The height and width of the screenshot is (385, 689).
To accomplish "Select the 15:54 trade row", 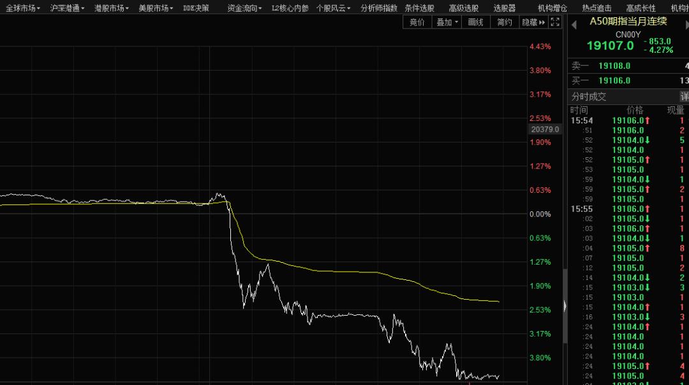I will click(628, 120).
